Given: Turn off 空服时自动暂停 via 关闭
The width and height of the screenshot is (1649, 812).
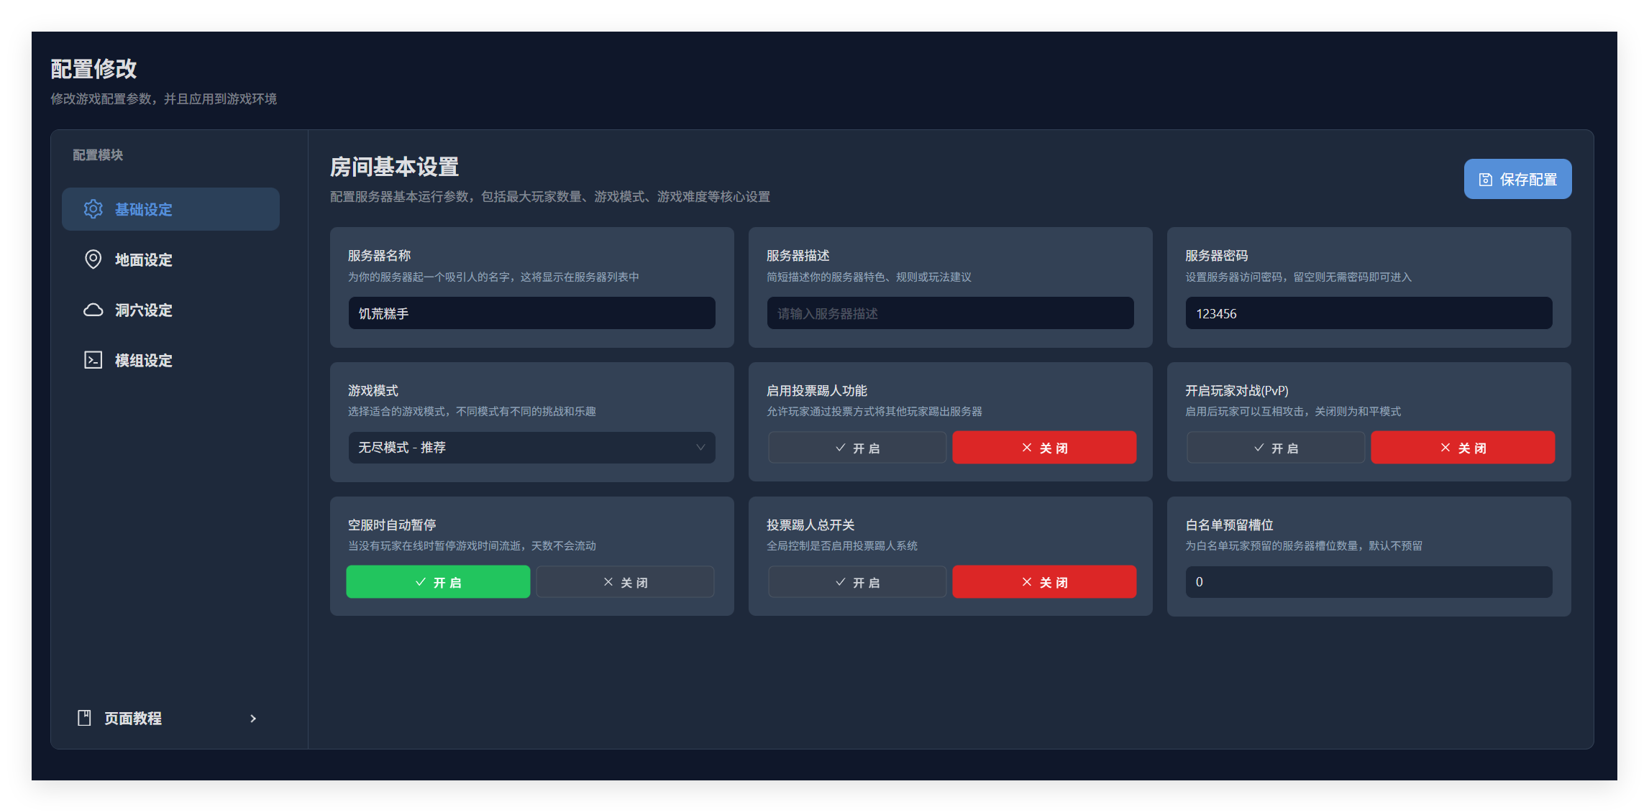Looking at the screenshot, I should [624, 582].
